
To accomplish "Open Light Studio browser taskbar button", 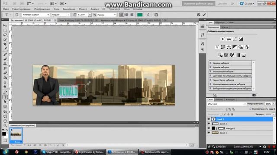I will click(x=89, y=152).
